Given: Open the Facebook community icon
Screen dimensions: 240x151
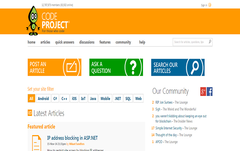Looking at the screenshot, I should 210,92.
